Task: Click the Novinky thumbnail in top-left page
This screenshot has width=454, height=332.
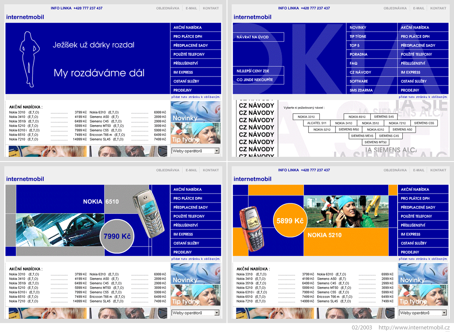Action: pos(195,112)
